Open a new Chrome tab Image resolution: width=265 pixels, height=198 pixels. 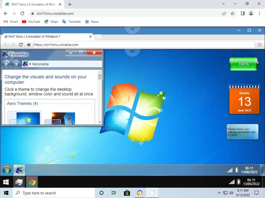70,4
